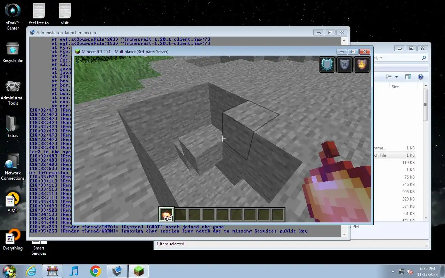Click the highlighted 'tch File' row
Screen dimensions: 445x278
click(x=394, y=155)
